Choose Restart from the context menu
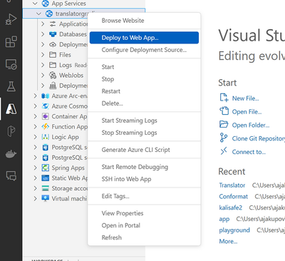The image size is (285, 261). click(x=144, y=91)
